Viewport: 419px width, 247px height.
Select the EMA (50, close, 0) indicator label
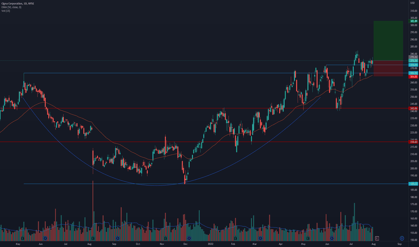point(11,7)
